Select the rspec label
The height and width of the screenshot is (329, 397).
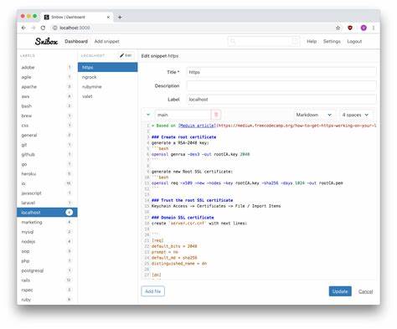tap(47, 290)
